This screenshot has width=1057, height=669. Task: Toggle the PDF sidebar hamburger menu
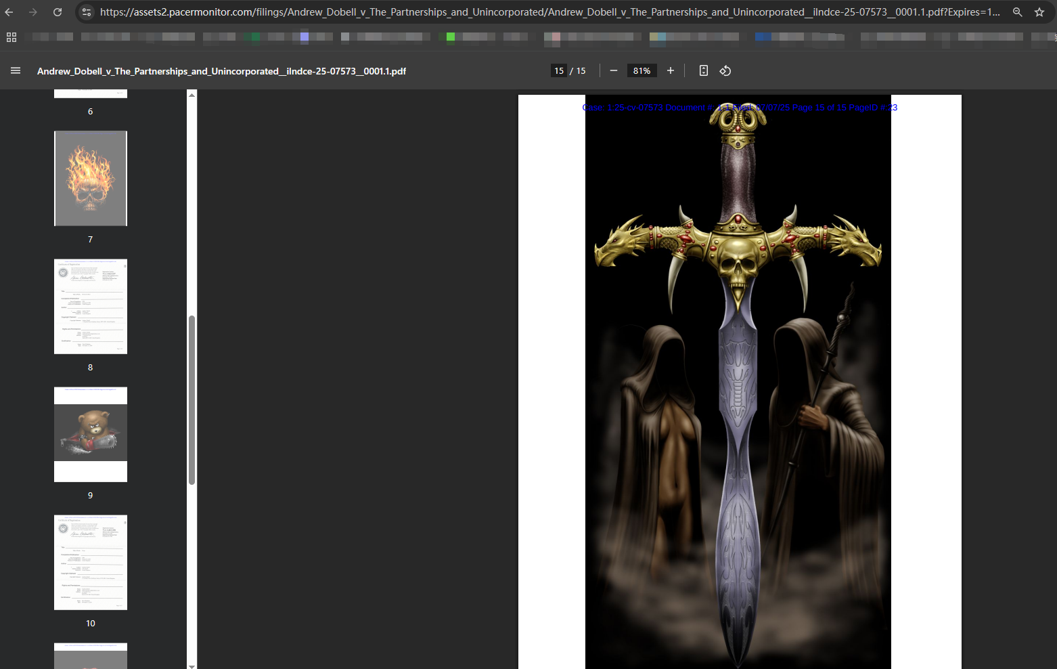[16, 70]
